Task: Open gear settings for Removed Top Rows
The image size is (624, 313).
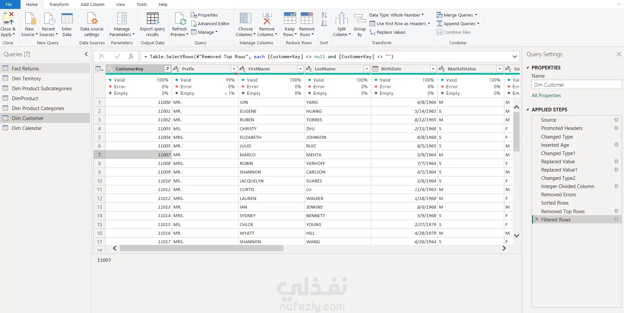Action: (616, 211)
